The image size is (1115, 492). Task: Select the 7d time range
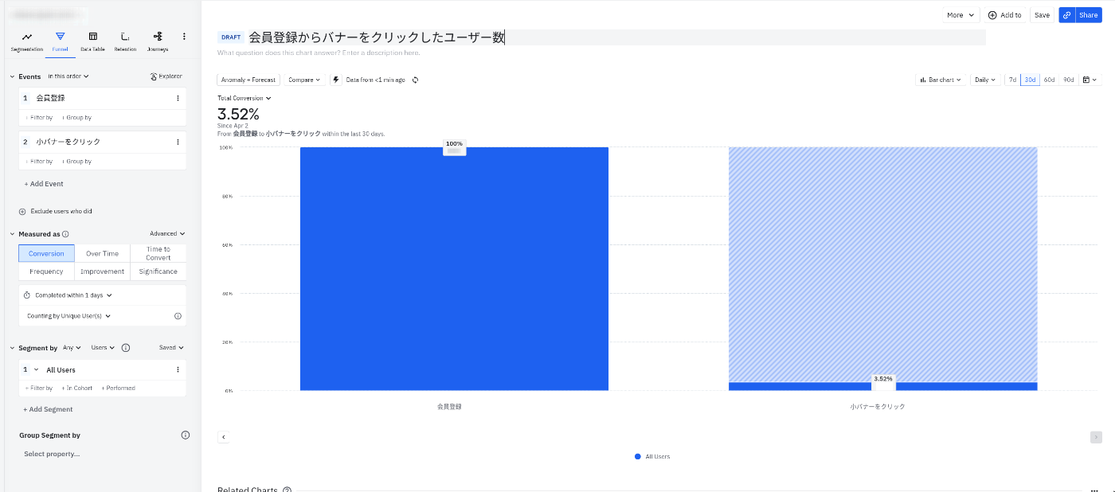point(1012,80)
